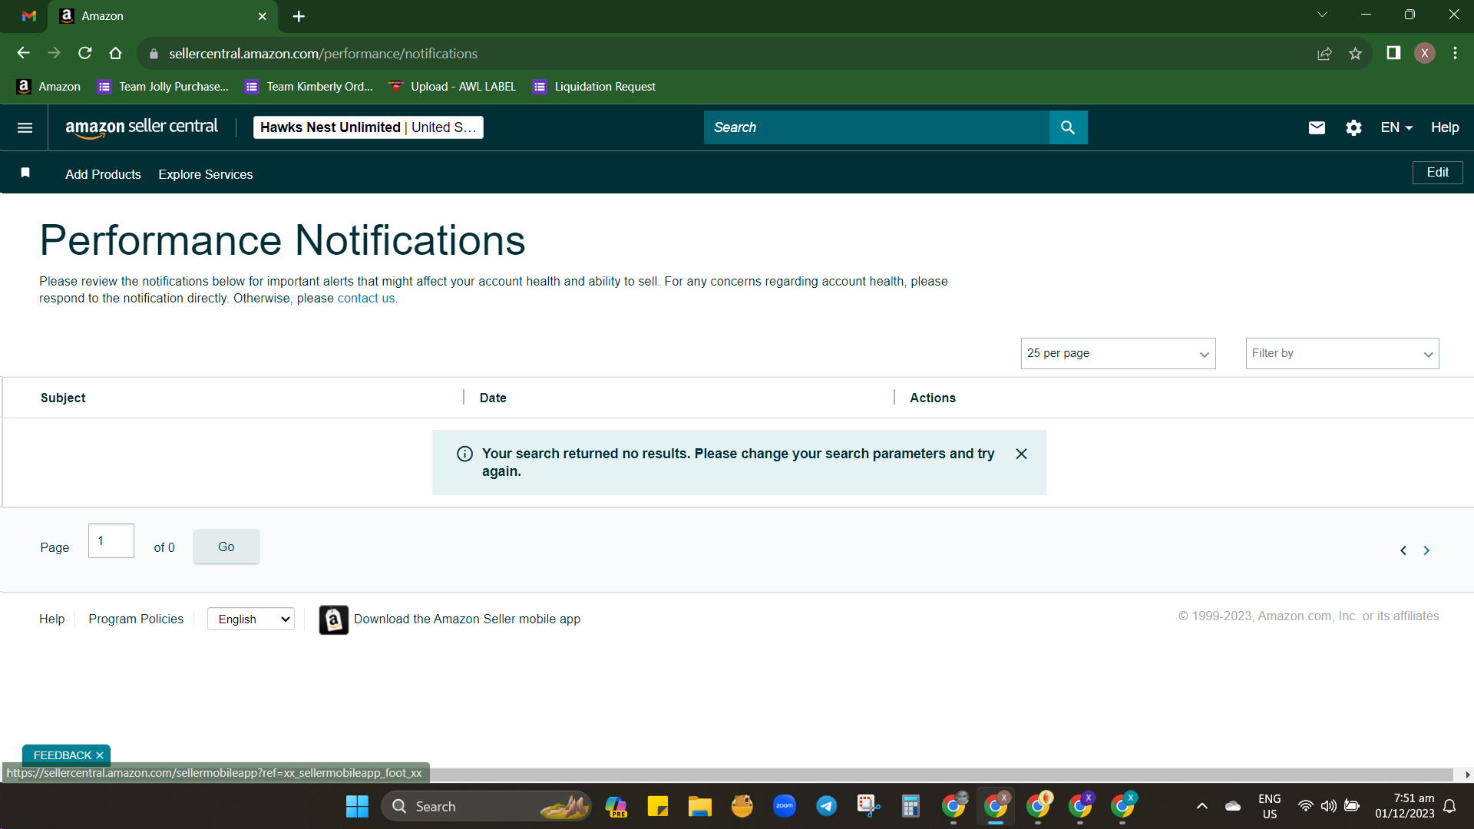Go to the previous results page
The width and height of the screenshot is (1474, 829).
[x=1403, y=550]
